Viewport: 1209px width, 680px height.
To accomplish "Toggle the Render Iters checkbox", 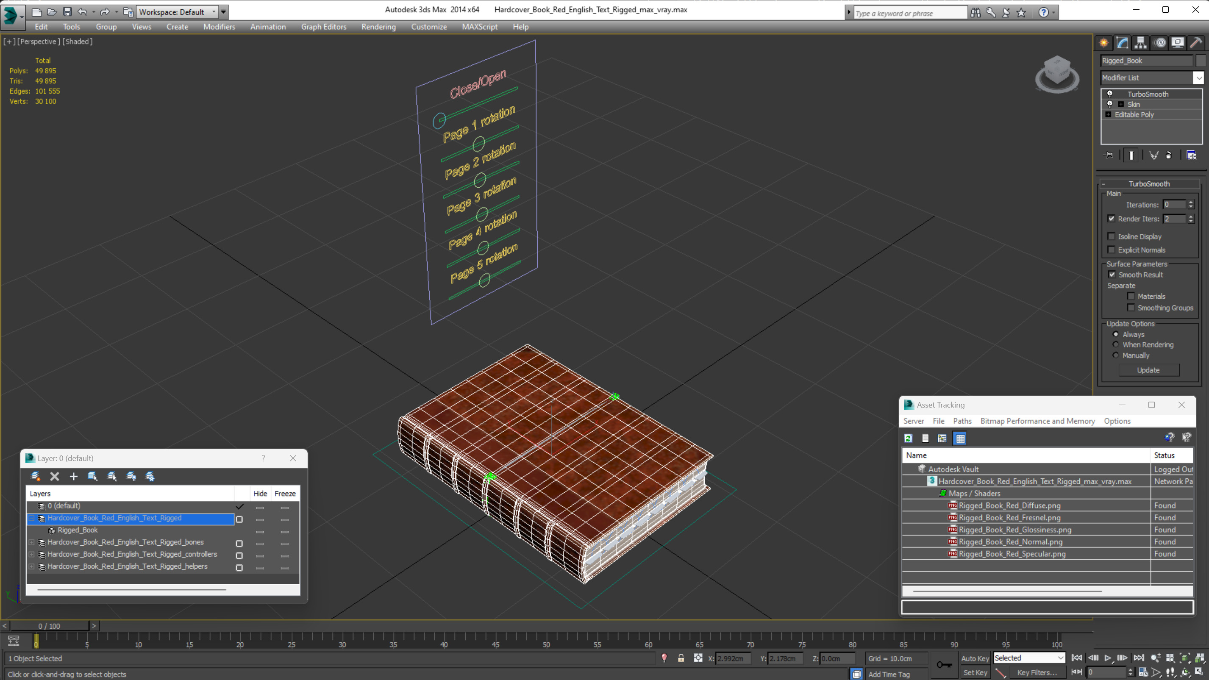I will click(1111, 218).
